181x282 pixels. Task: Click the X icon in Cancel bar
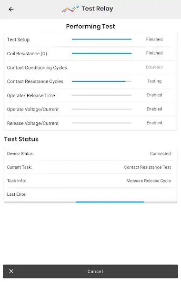click(x=11, y=271)
